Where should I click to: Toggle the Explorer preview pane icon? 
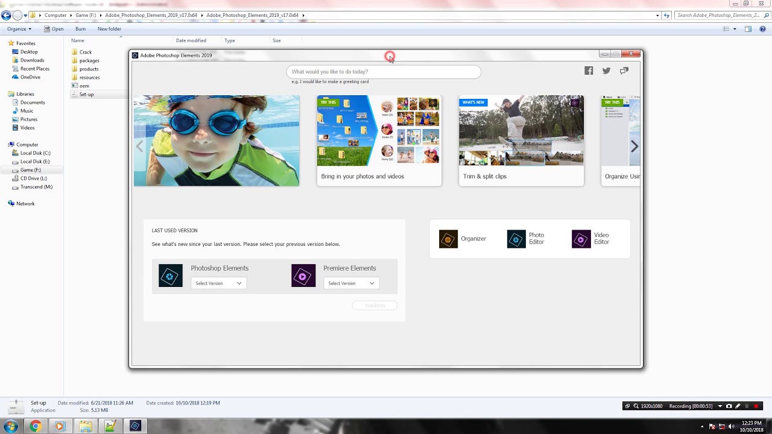(748, 29)
